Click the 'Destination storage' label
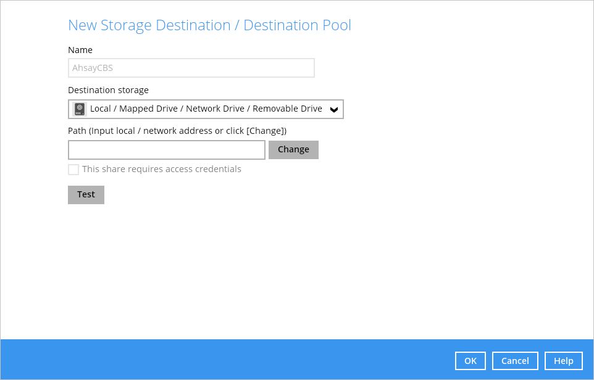The image size is (594, 380). pyautogui.click(x=108, y=90)
